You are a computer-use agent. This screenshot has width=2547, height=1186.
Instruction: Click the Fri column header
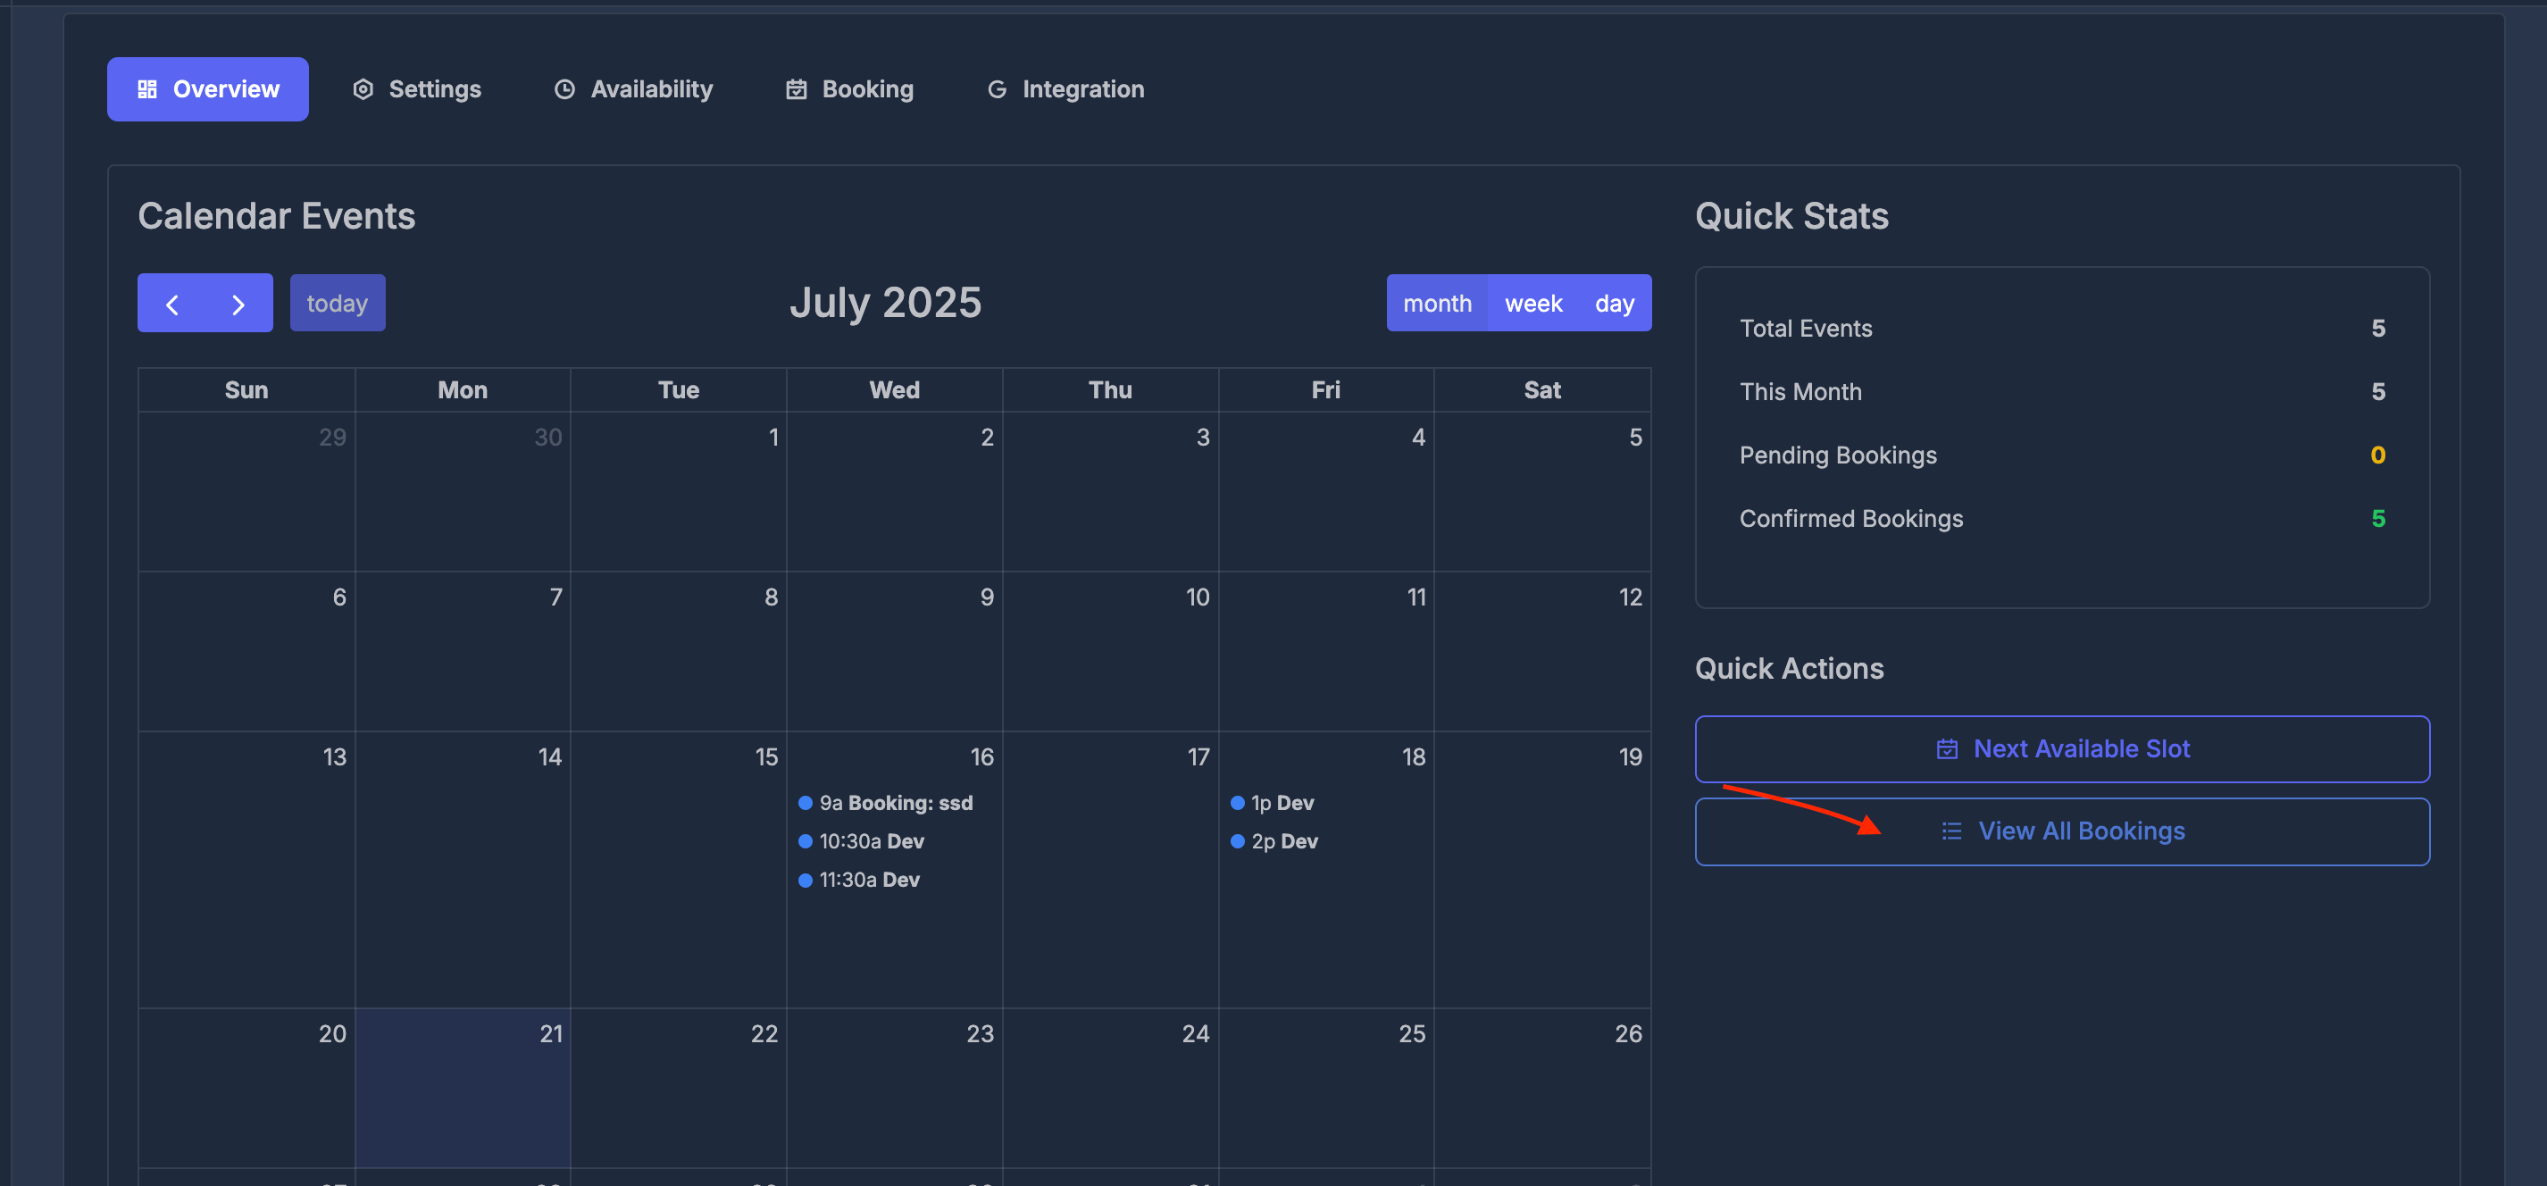click(x=1326, y=390)
